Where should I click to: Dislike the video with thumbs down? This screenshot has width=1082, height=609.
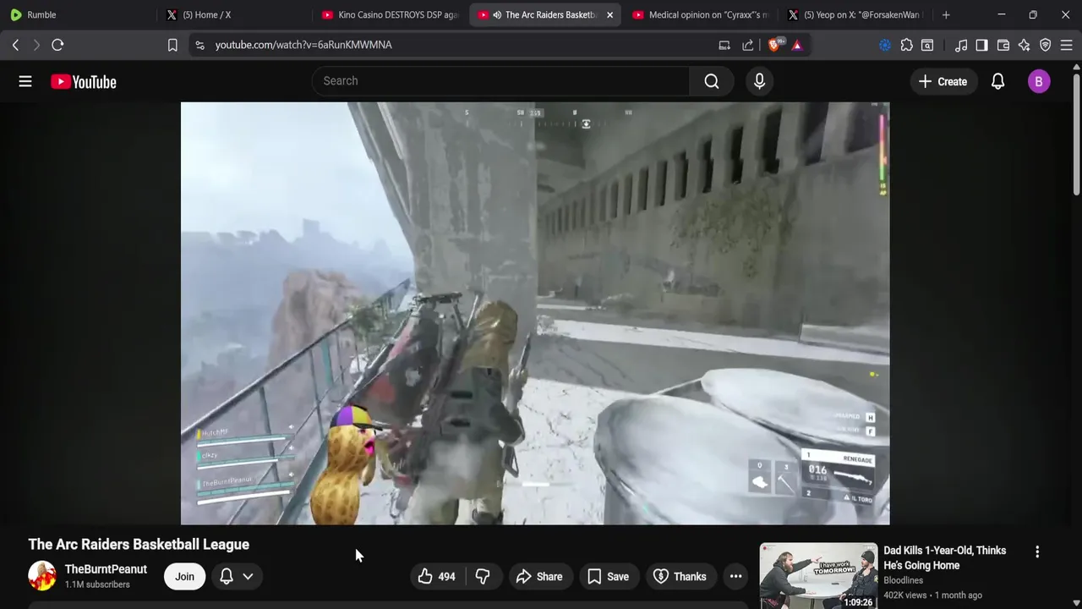484,577
